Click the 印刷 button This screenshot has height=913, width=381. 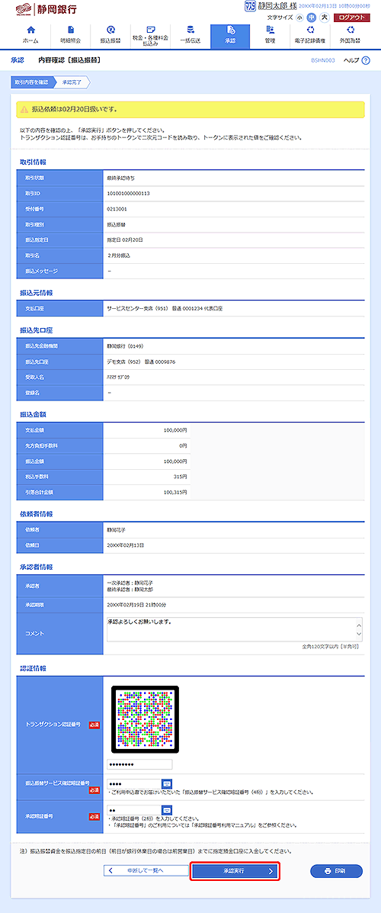(x=336, y=871)
